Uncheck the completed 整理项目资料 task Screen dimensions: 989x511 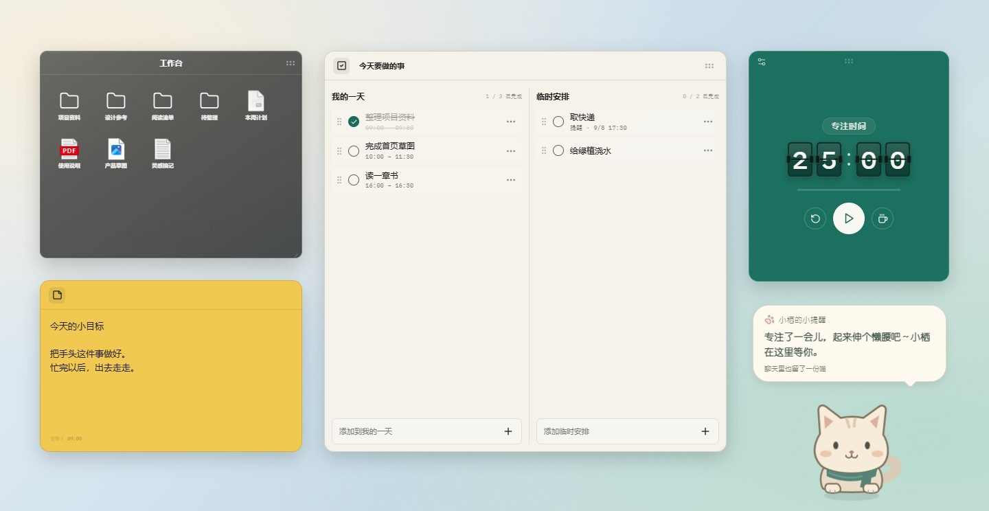(x=354, y=122)
